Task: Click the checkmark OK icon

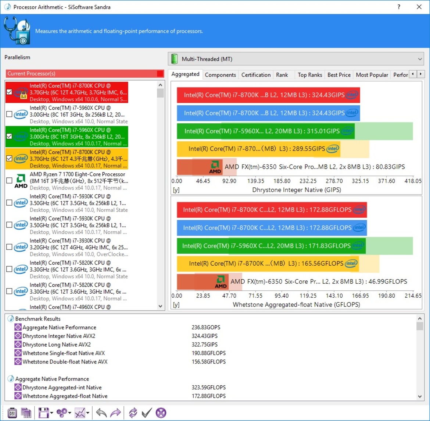Action: (x=147, y=413)
